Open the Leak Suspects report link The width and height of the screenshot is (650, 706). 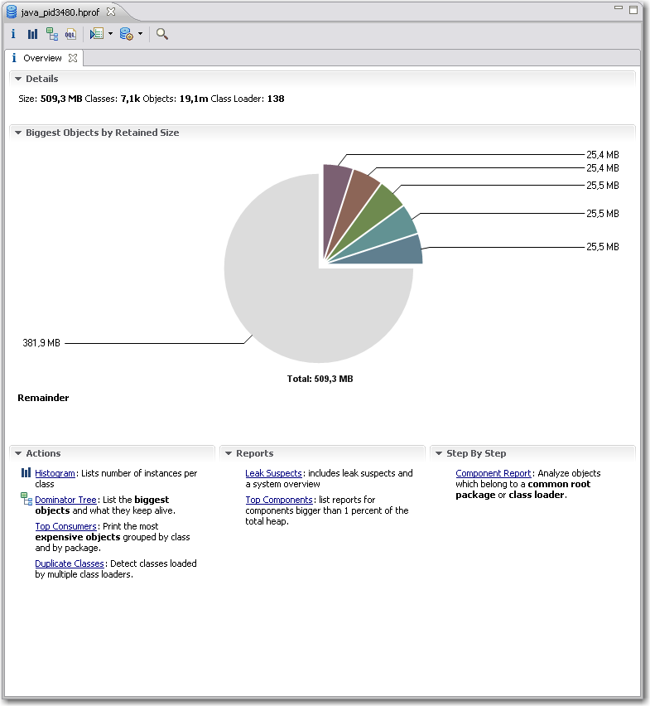click(x=273, y=473)
